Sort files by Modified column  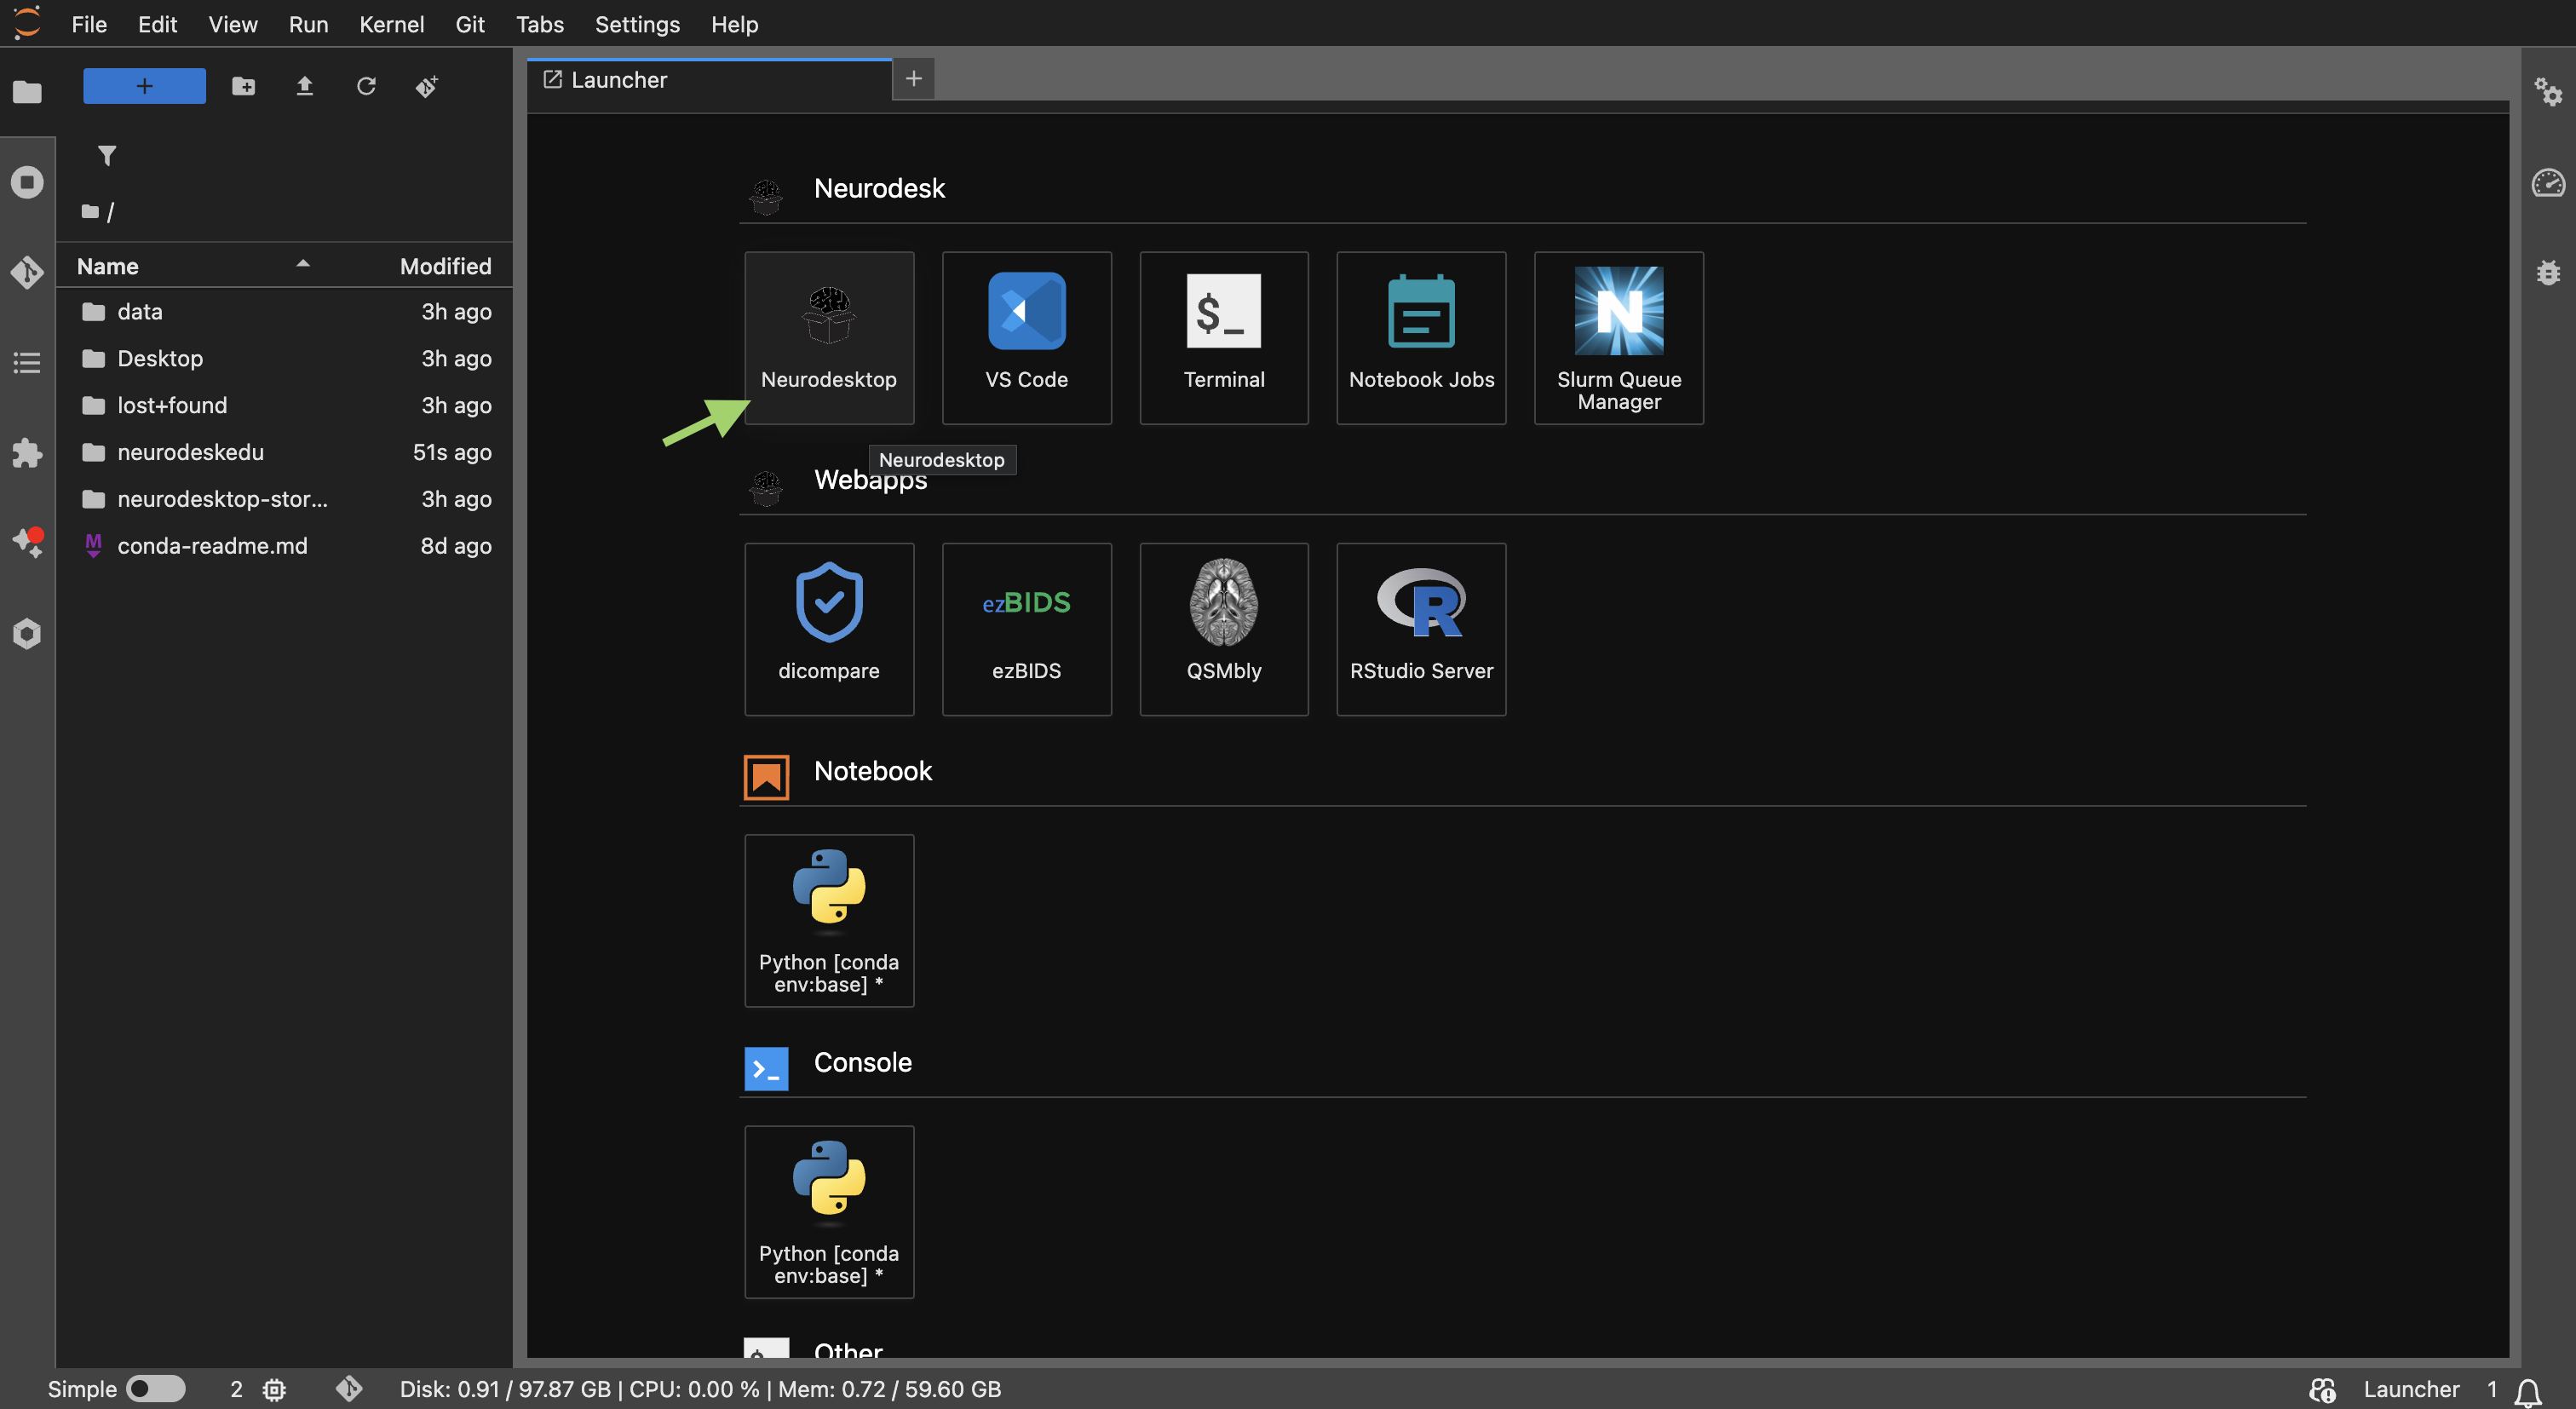click(x=445, y=266)
